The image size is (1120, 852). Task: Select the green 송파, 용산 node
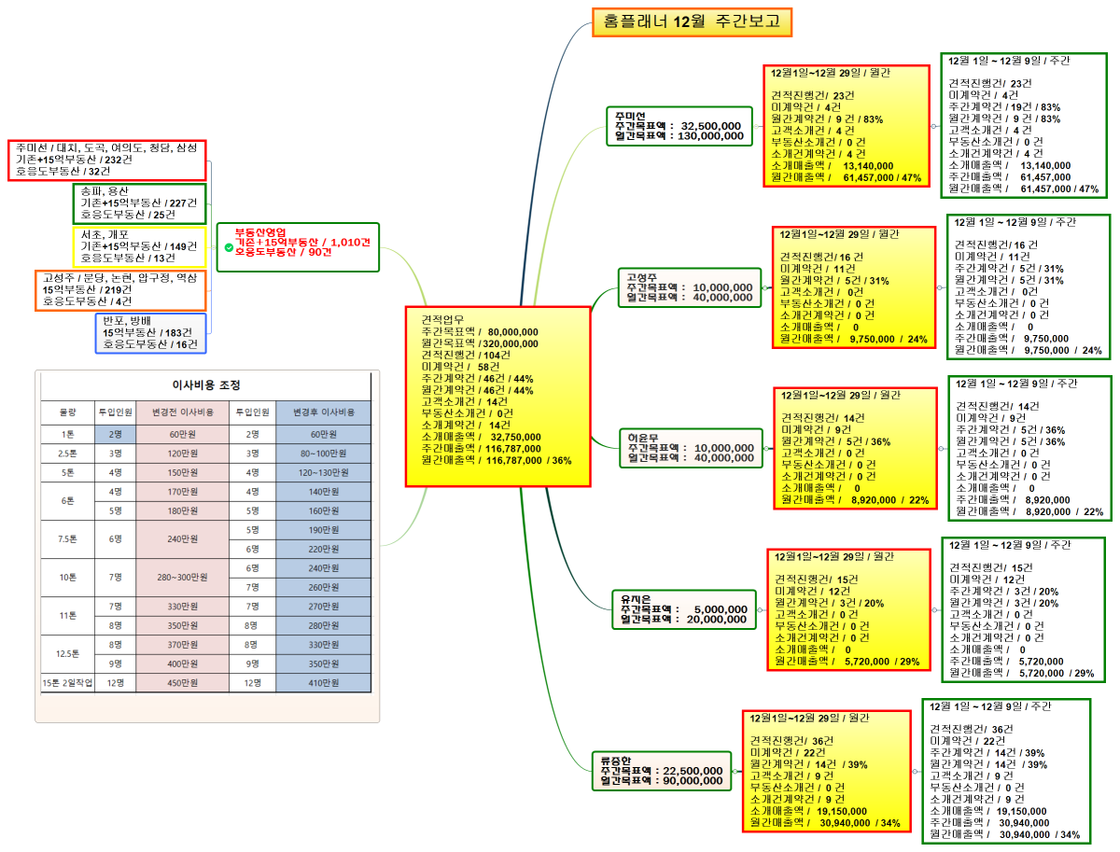click(x=142, y=203)
